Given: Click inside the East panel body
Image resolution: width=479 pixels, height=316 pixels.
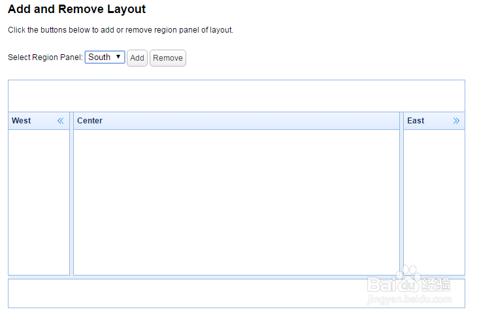Looking at the screenshot, I should click(x=434, y=202).
